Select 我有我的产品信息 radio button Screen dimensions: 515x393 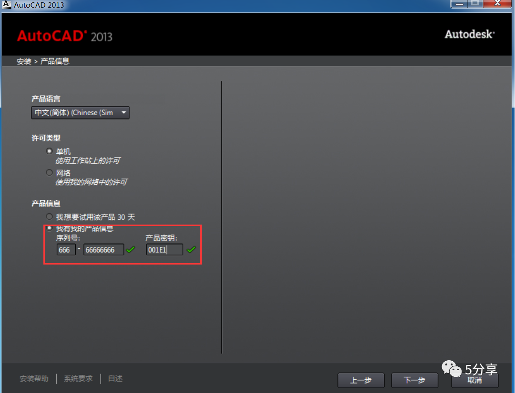(x=49, y=228)
